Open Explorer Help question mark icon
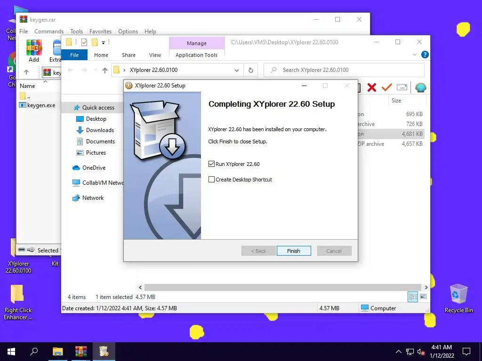Image resolution: width=482 pixels, height=361 pixels. coord(425,55)
